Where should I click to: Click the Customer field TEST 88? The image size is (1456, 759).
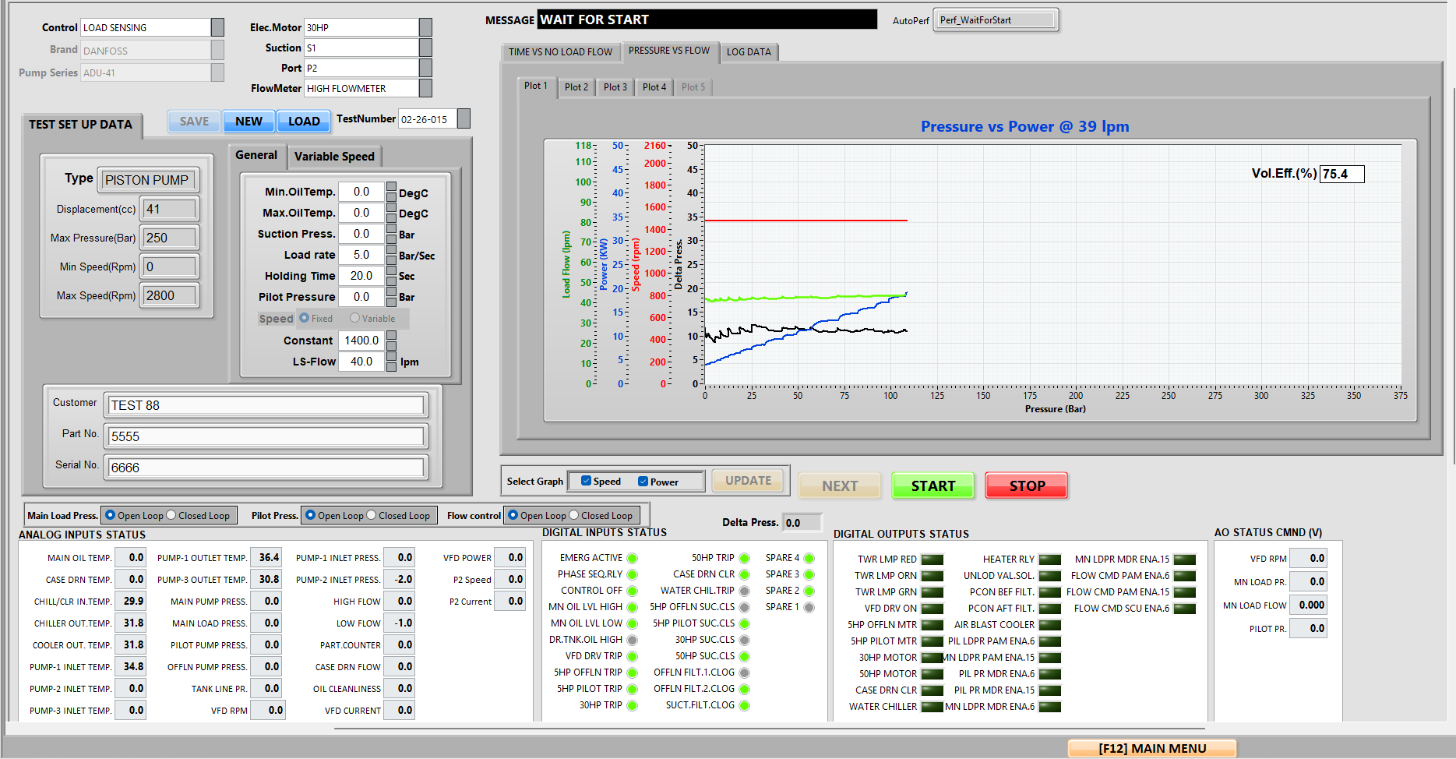click(x=266, y=405)
